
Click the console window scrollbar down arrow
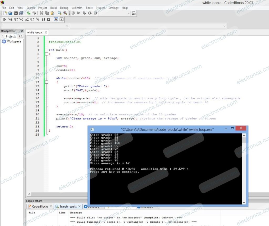pyautogui.click(x=244, y=202)
